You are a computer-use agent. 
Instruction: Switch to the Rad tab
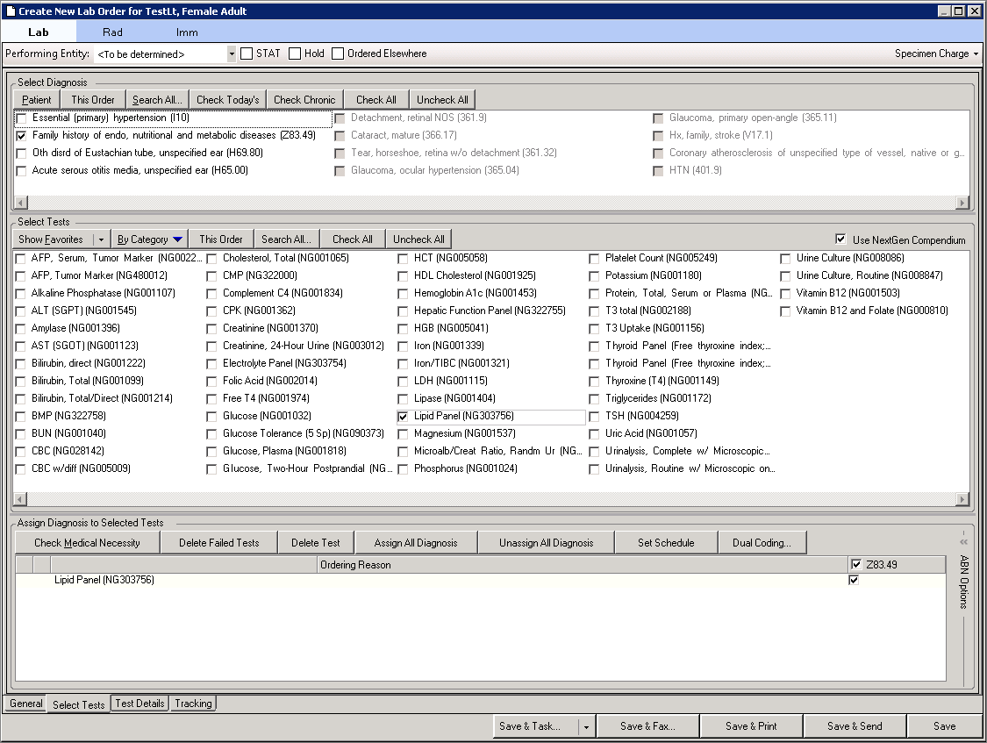click(112, 32)
